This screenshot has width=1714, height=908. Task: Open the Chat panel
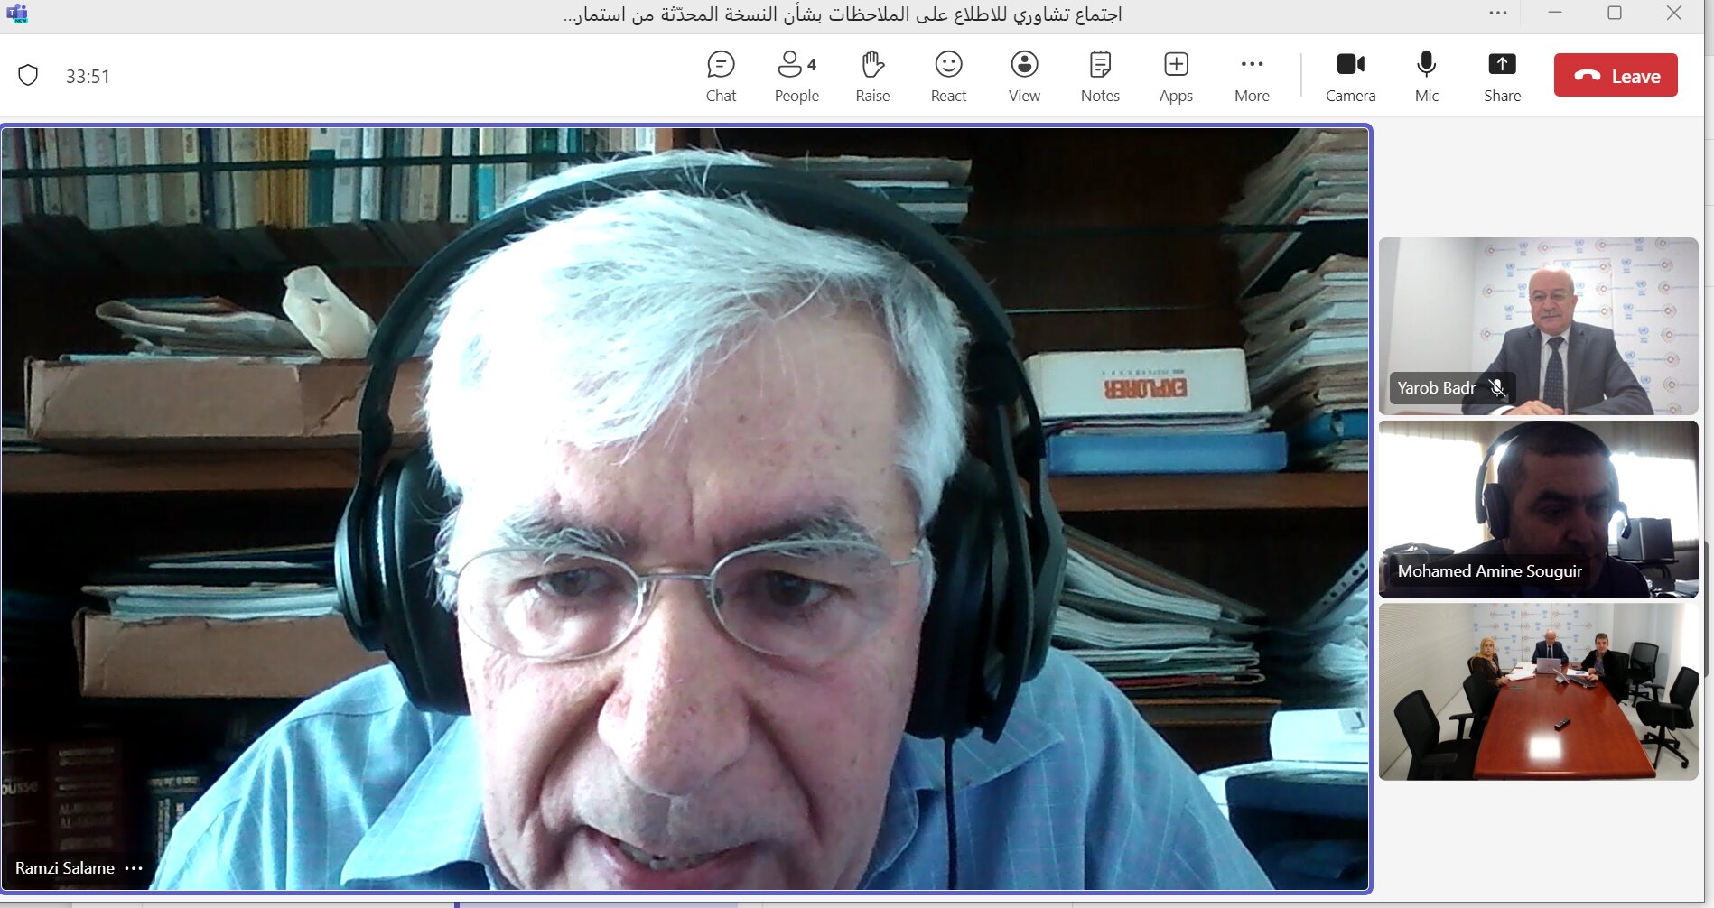coord(721,77)
